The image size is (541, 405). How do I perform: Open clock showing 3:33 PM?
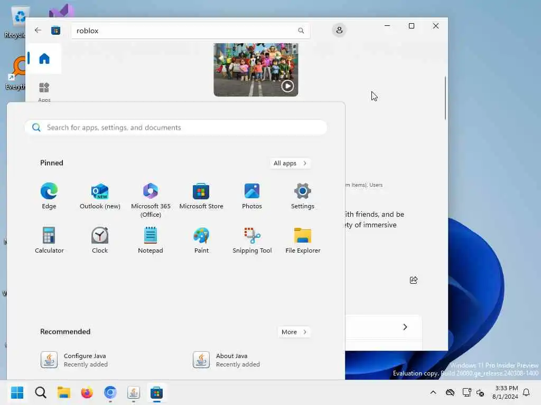(x=505, y=392)
